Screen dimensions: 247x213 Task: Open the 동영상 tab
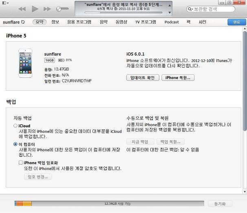pos(121,22)
